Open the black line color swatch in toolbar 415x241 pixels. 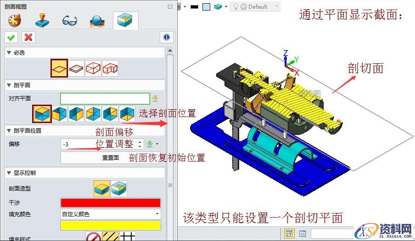coord(194,6)
